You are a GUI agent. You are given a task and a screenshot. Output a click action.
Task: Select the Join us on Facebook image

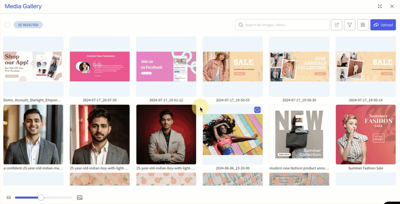[x=166, y=67]
